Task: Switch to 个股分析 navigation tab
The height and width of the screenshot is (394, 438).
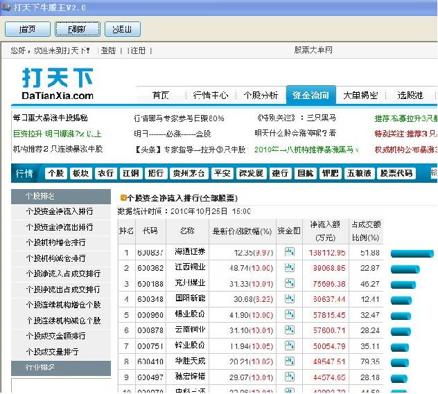Action: [261, 96]
